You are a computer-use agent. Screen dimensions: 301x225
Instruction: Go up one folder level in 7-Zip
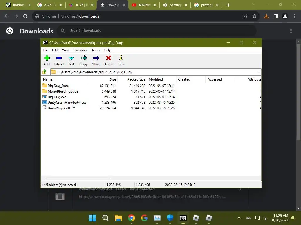click(x=45, y=72)
